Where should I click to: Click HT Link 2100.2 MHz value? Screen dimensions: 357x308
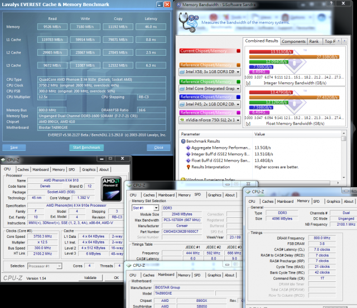(42, 253)
